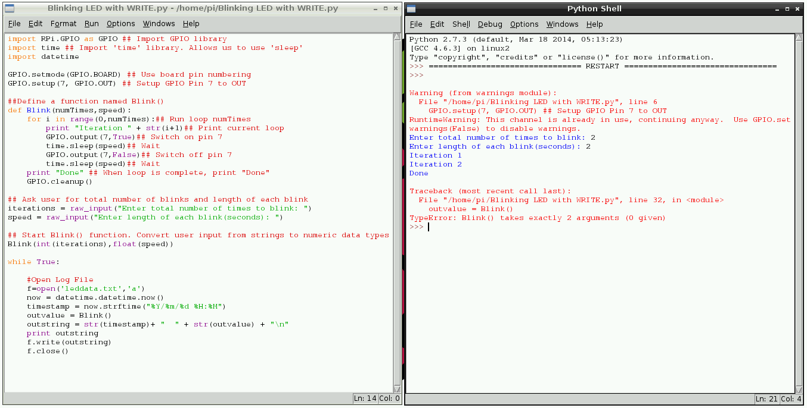Place cursor at the last '>>>' shell prompt
Image resolution: width=807 pixels, height=408 pixels.
point(417,227)
